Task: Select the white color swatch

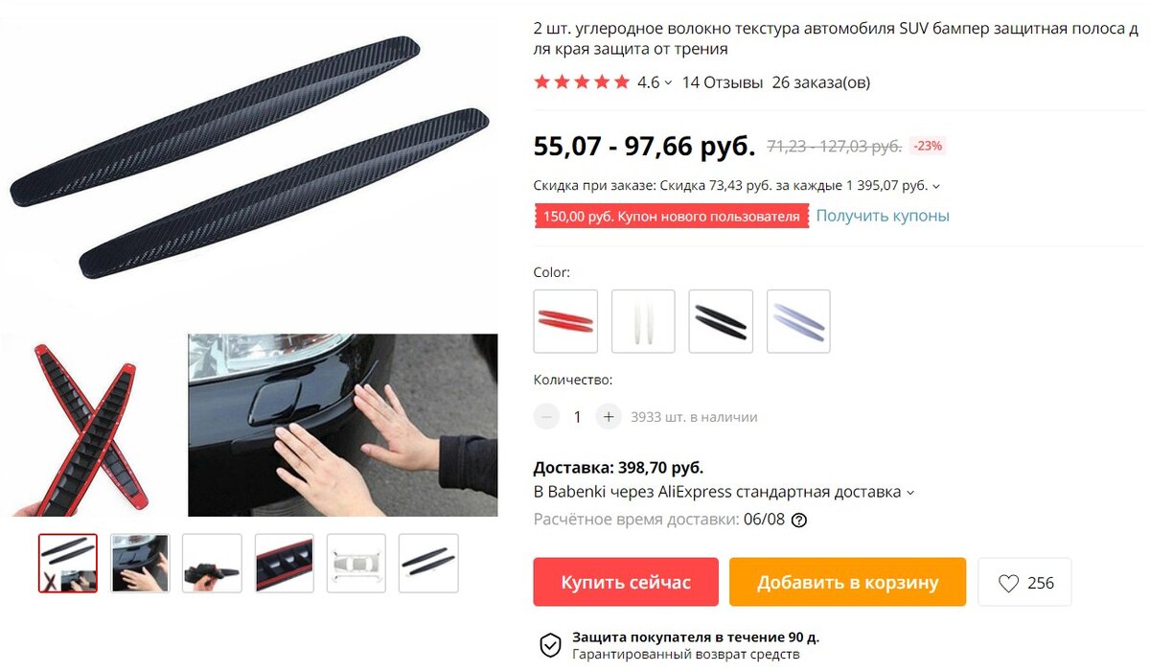Action: click(643, 321)
